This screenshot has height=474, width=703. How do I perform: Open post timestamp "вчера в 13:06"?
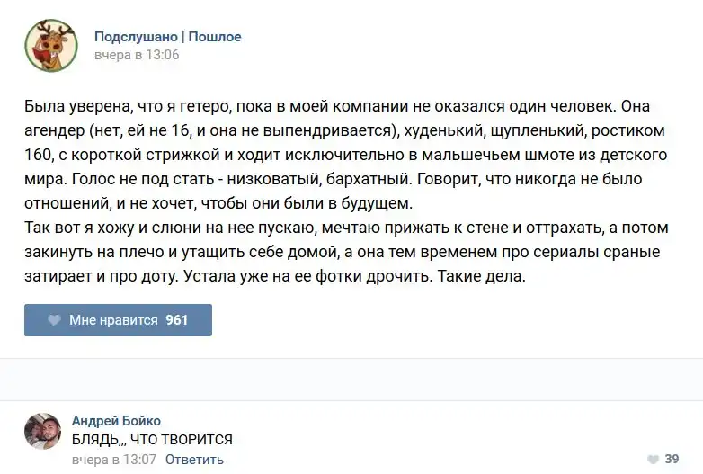coord(137,54)
